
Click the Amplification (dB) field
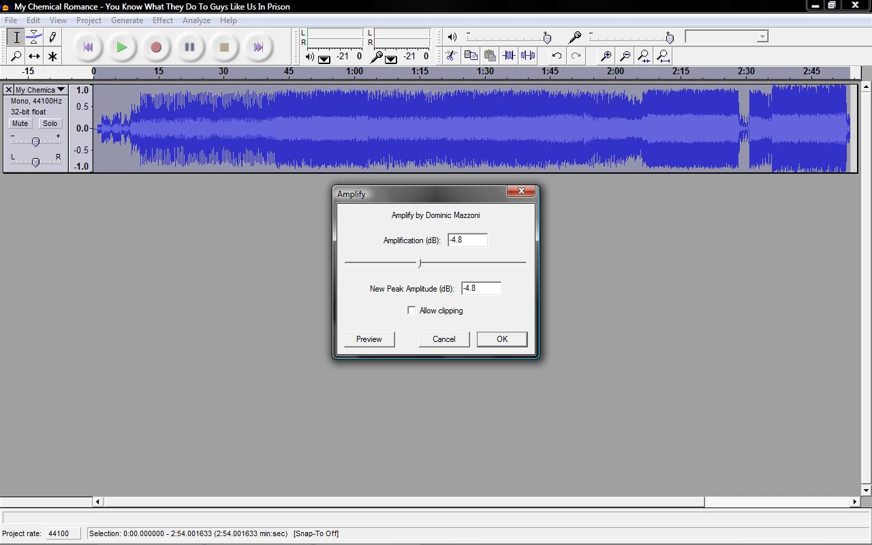(467, 240)
